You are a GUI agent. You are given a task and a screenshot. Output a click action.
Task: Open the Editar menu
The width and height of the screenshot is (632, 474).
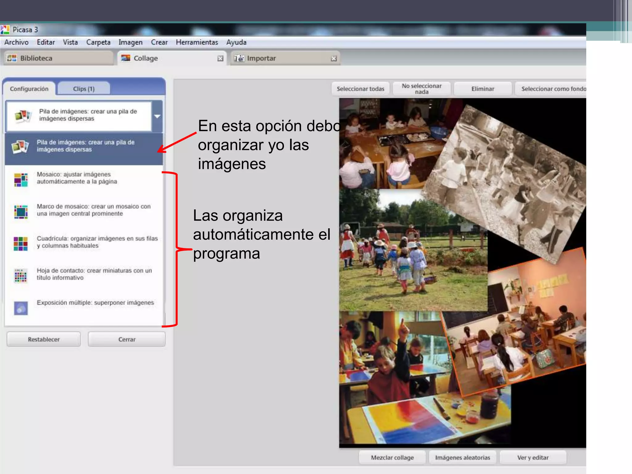pyautogui.click(x=46, y=42)
